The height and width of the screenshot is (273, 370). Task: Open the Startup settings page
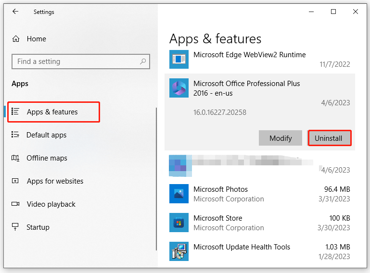click(38, 227)
